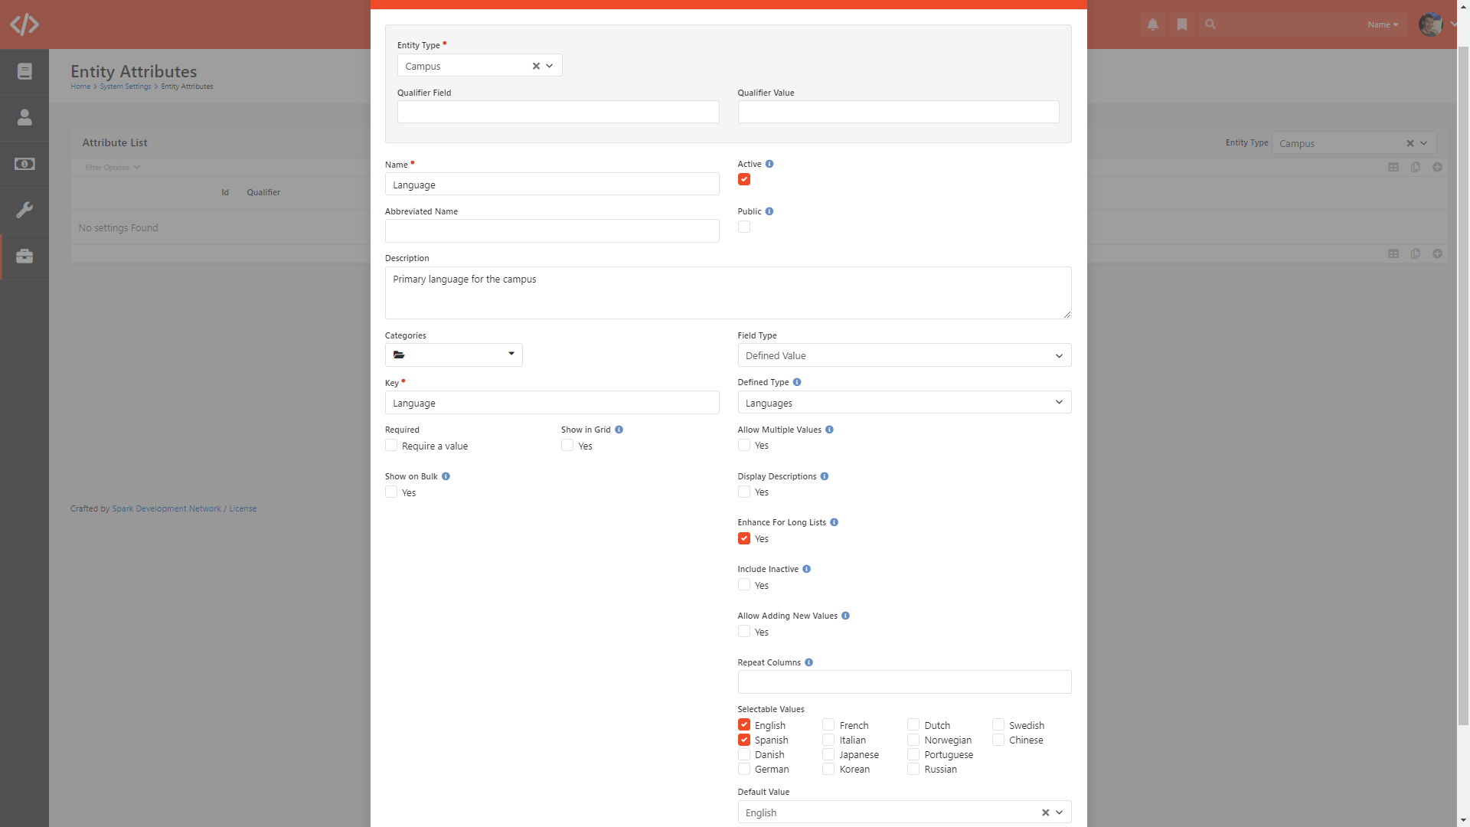Viewport: 1470px width, 827px height.
Task: Click the Allow Multiple Values info icon
Action: (x=829, y=430)
